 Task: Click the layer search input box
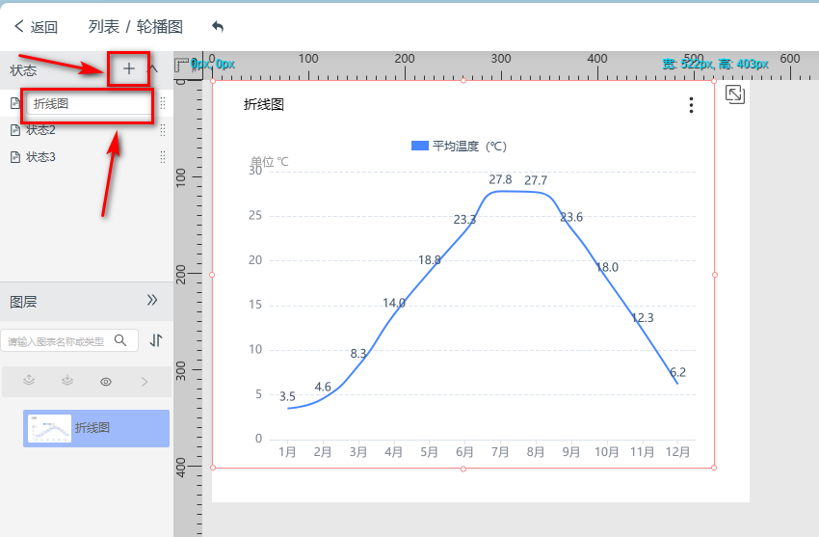click(56, 340)
